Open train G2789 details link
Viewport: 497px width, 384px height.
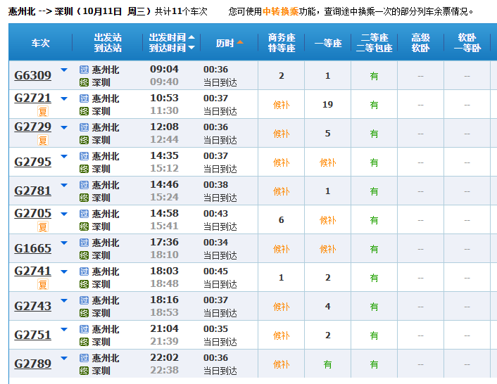pyautogui.click(x=32, y=364)
